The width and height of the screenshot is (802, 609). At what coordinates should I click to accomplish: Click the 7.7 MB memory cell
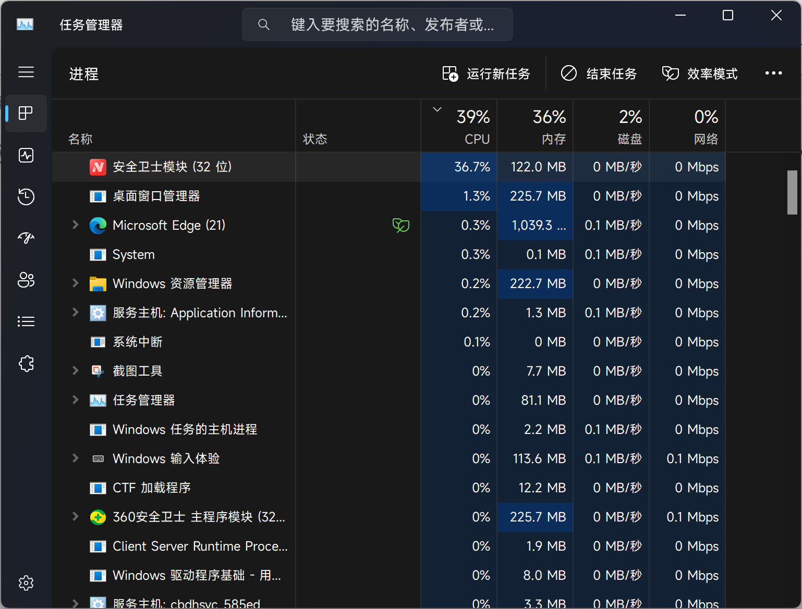click(x=535, y=371)
